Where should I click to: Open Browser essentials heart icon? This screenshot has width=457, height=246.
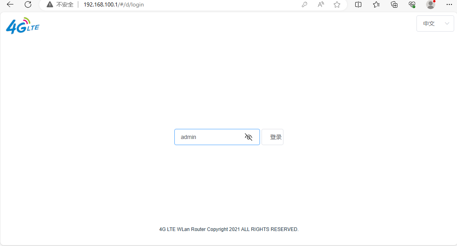point(412,4)
